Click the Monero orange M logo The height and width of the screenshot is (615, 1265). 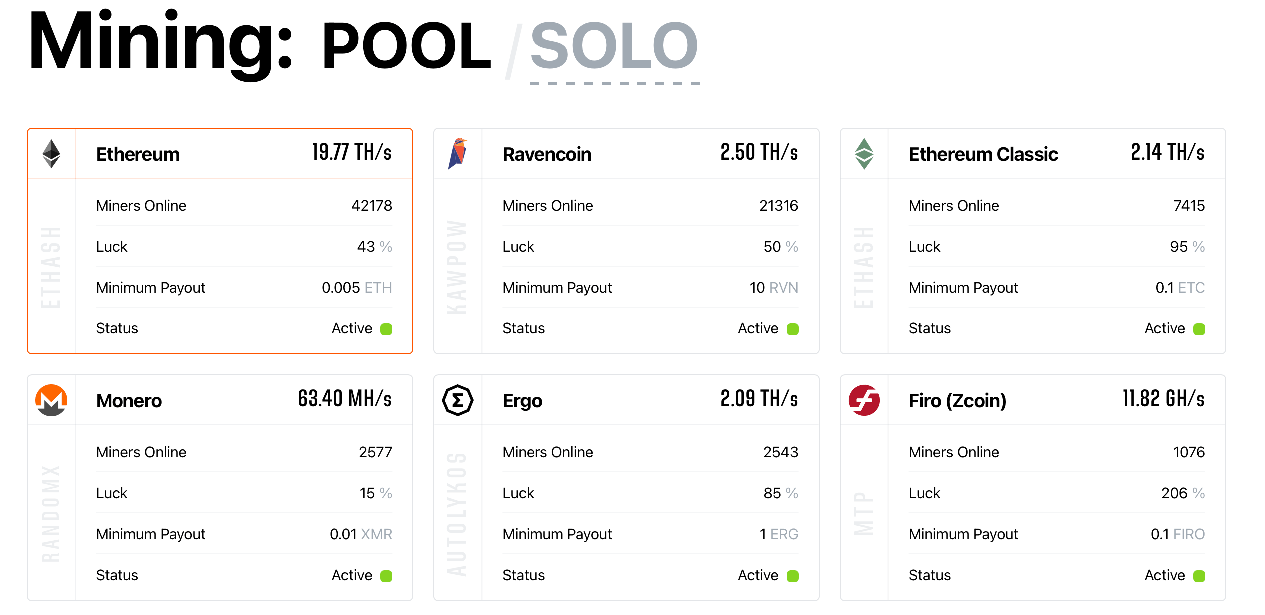[51, 400]
